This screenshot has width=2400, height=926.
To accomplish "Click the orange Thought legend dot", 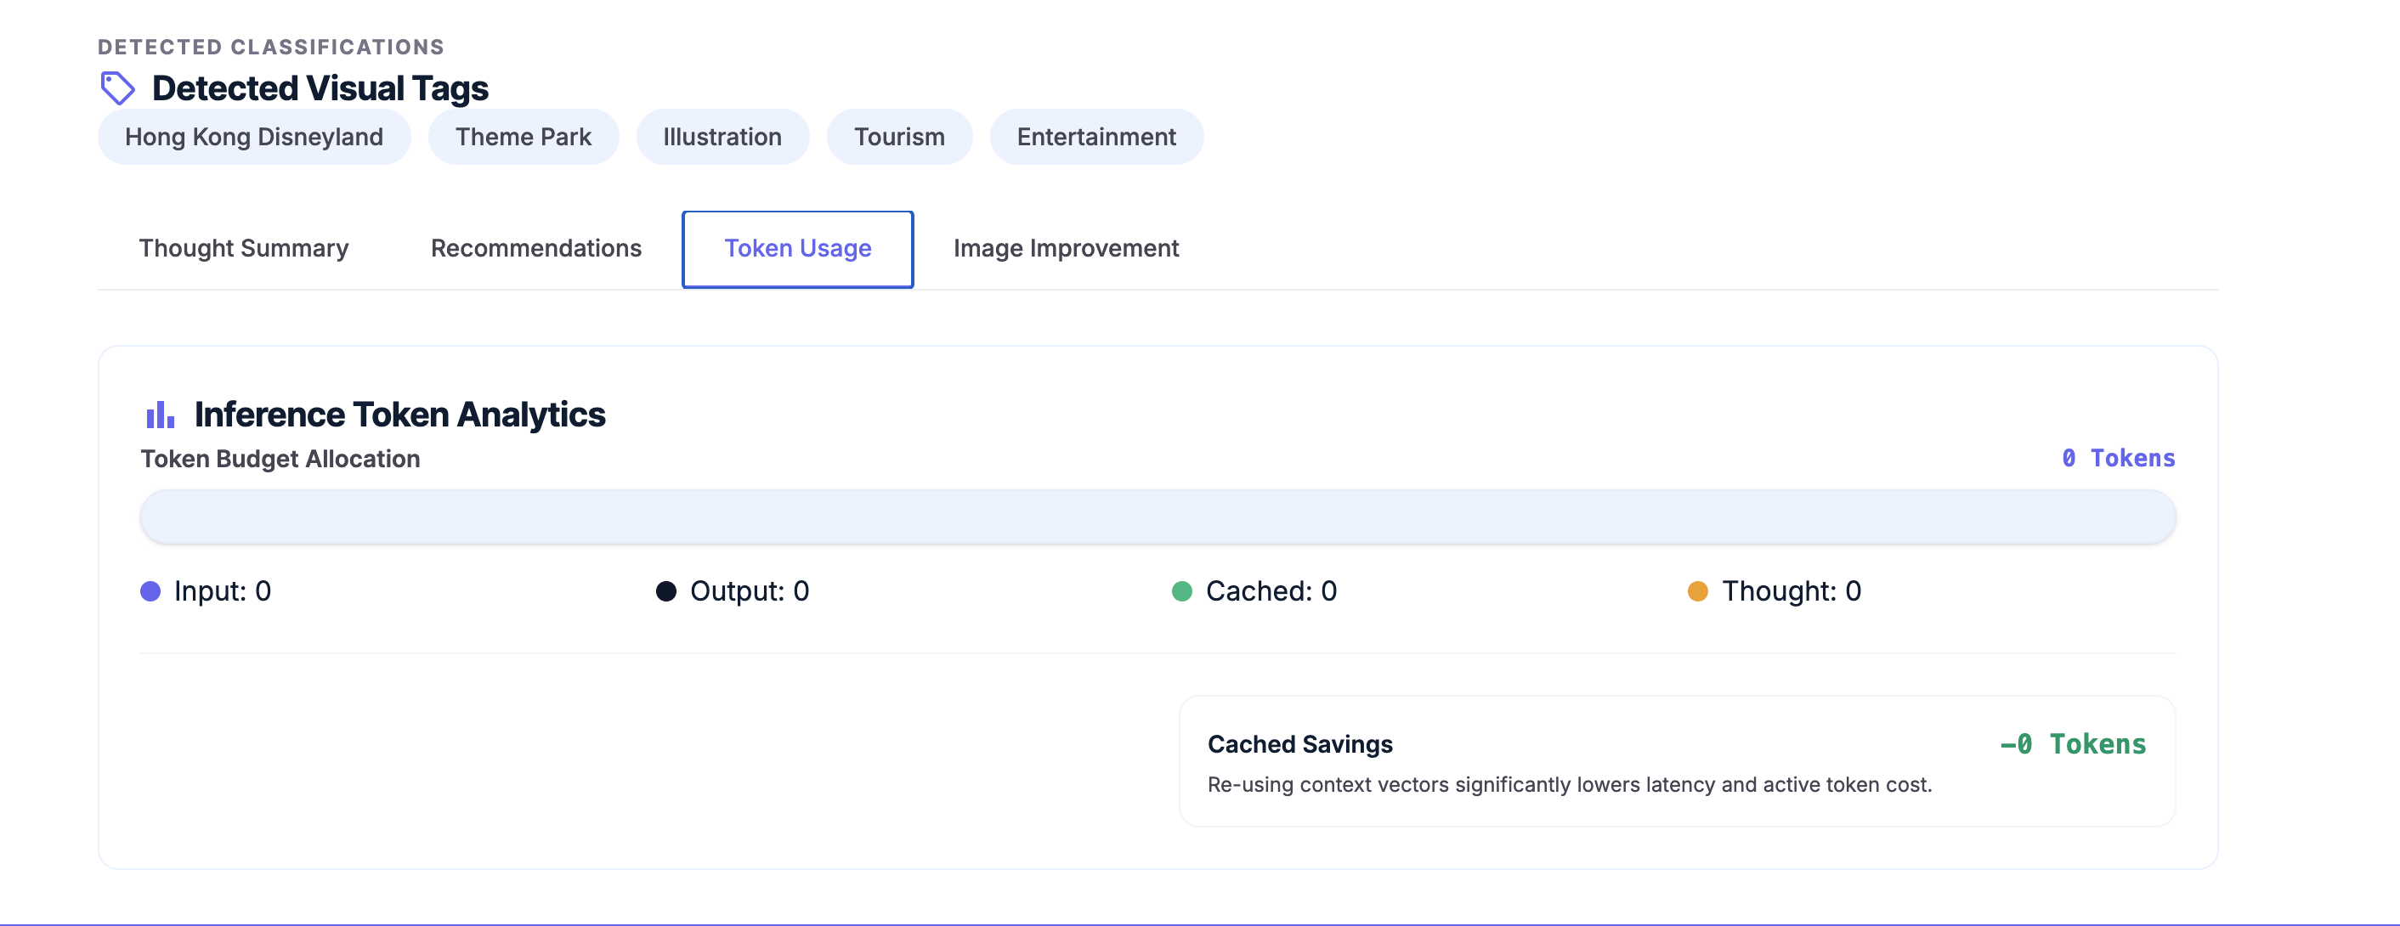I will [1699, 591].
